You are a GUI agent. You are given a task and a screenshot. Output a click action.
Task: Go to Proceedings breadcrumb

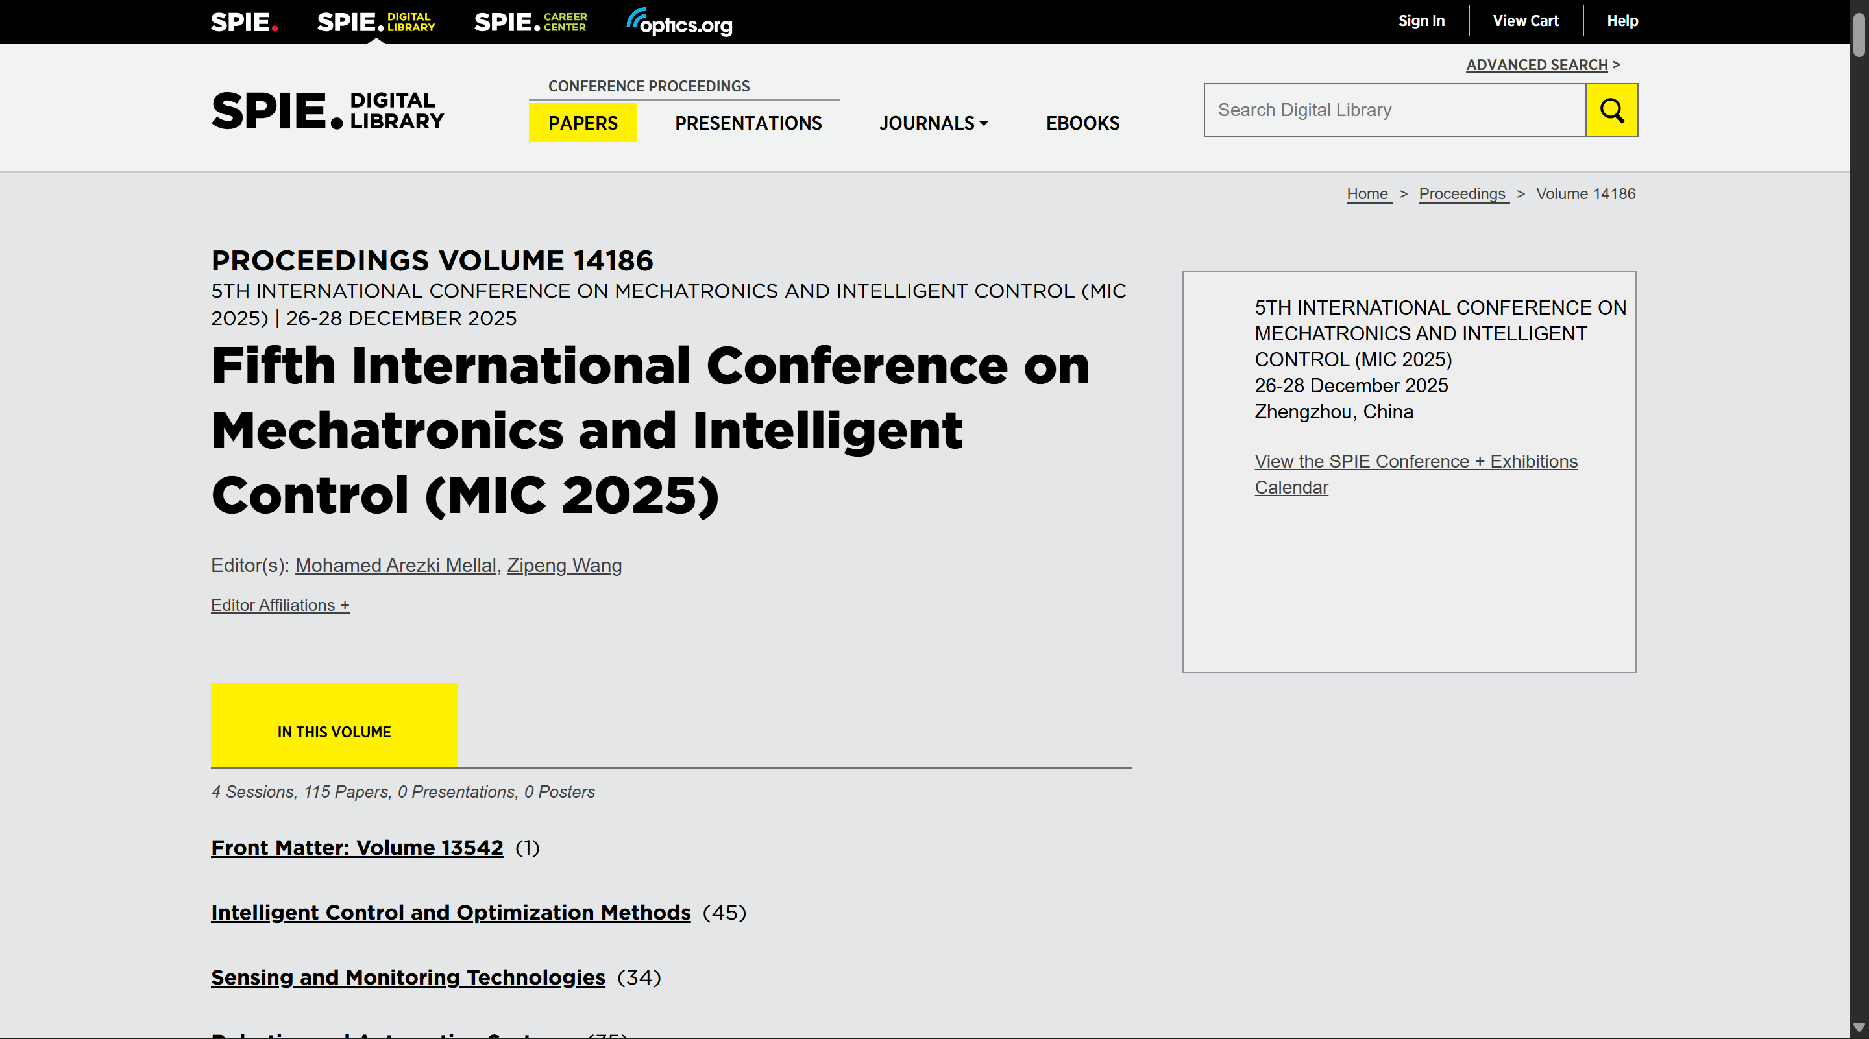point(1463,193)
